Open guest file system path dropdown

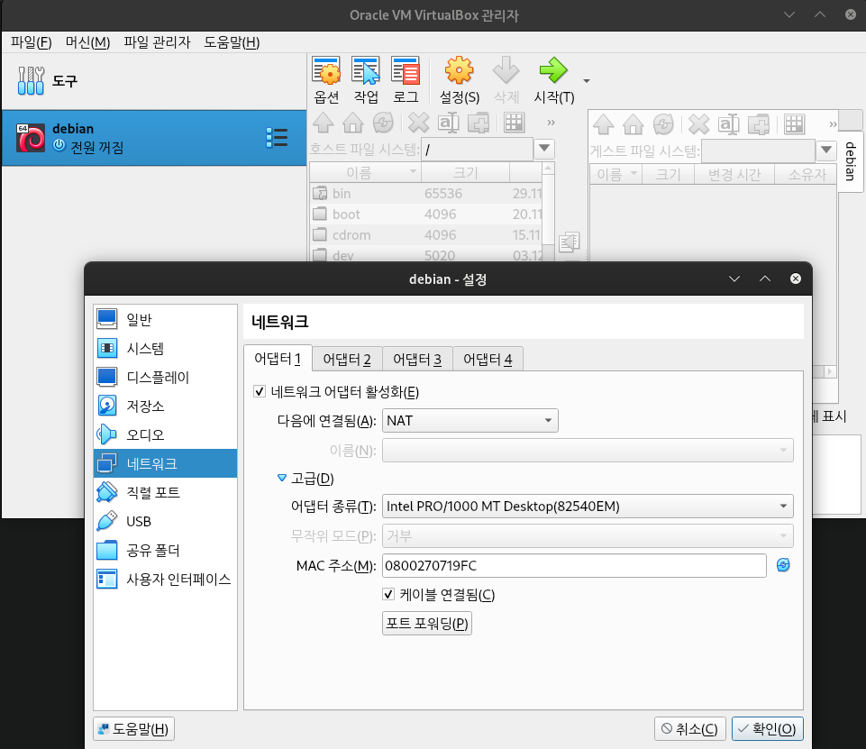826,150
